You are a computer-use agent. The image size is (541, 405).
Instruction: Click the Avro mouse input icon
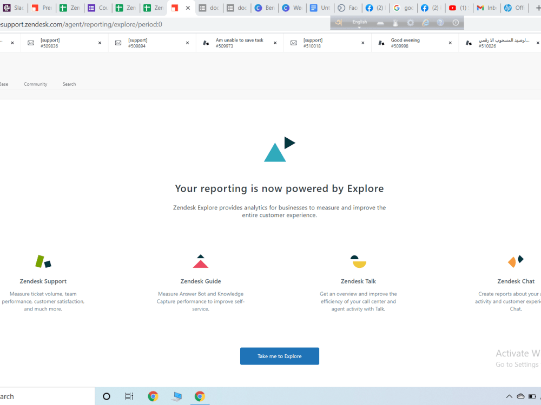(395, 23)
